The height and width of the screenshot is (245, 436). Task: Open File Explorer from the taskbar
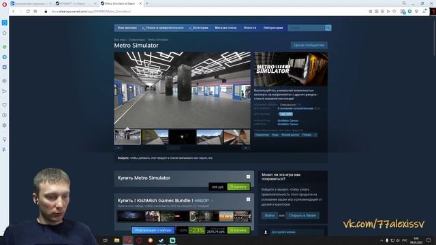tap(116, 240)
